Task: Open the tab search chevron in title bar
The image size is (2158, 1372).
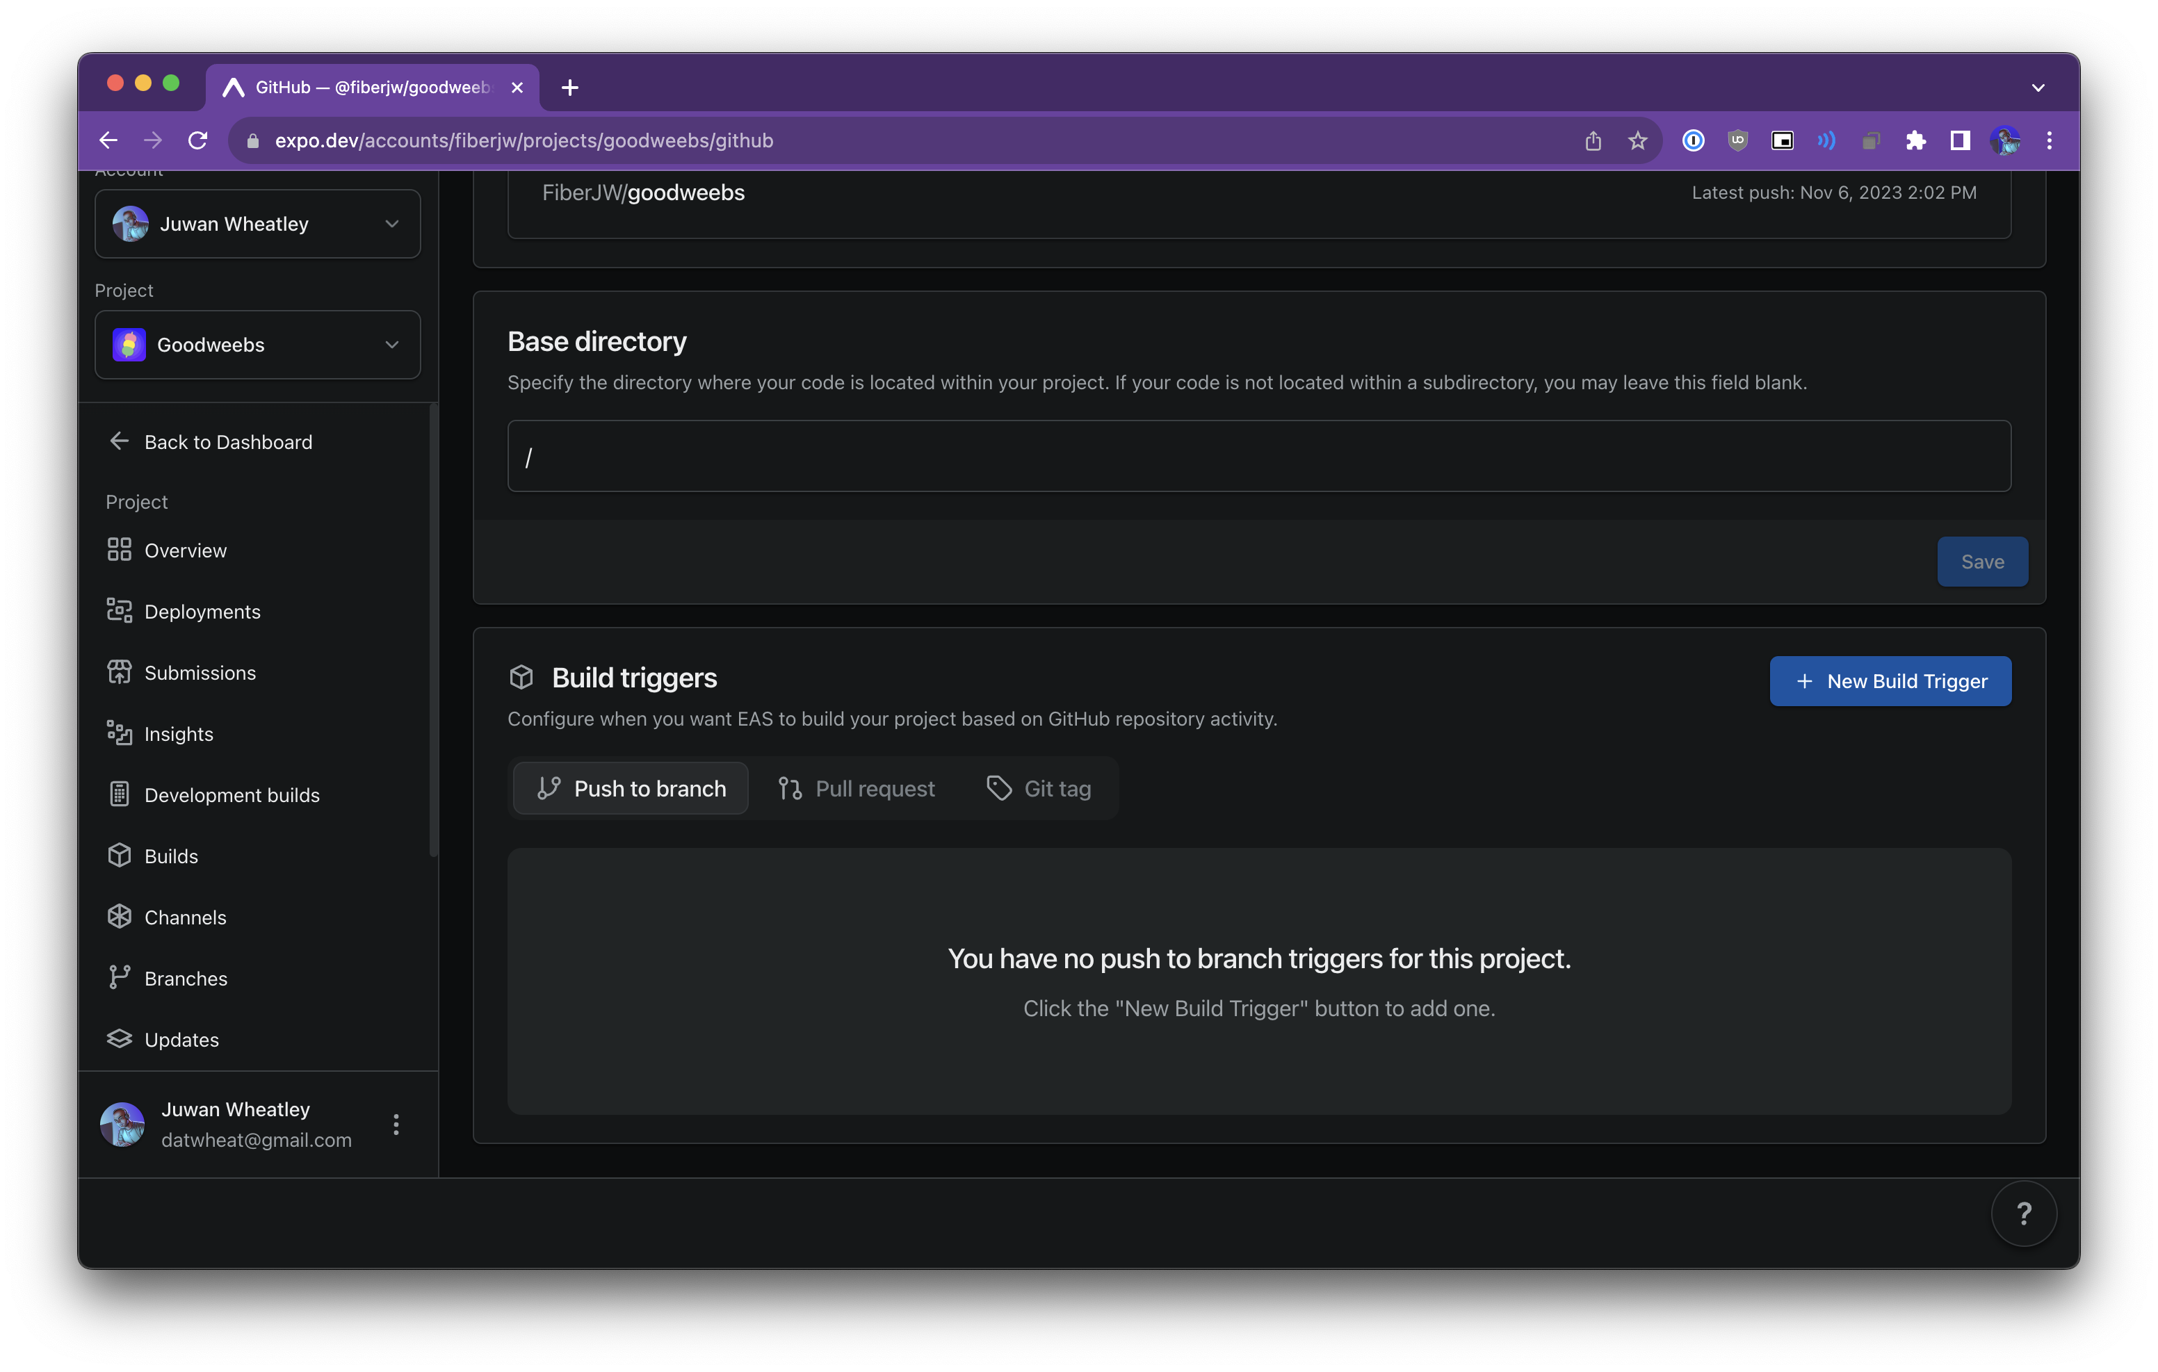Action: (x=2038, y=87)
